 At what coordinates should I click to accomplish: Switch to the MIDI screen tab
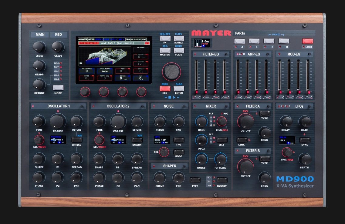click(138, 39)
